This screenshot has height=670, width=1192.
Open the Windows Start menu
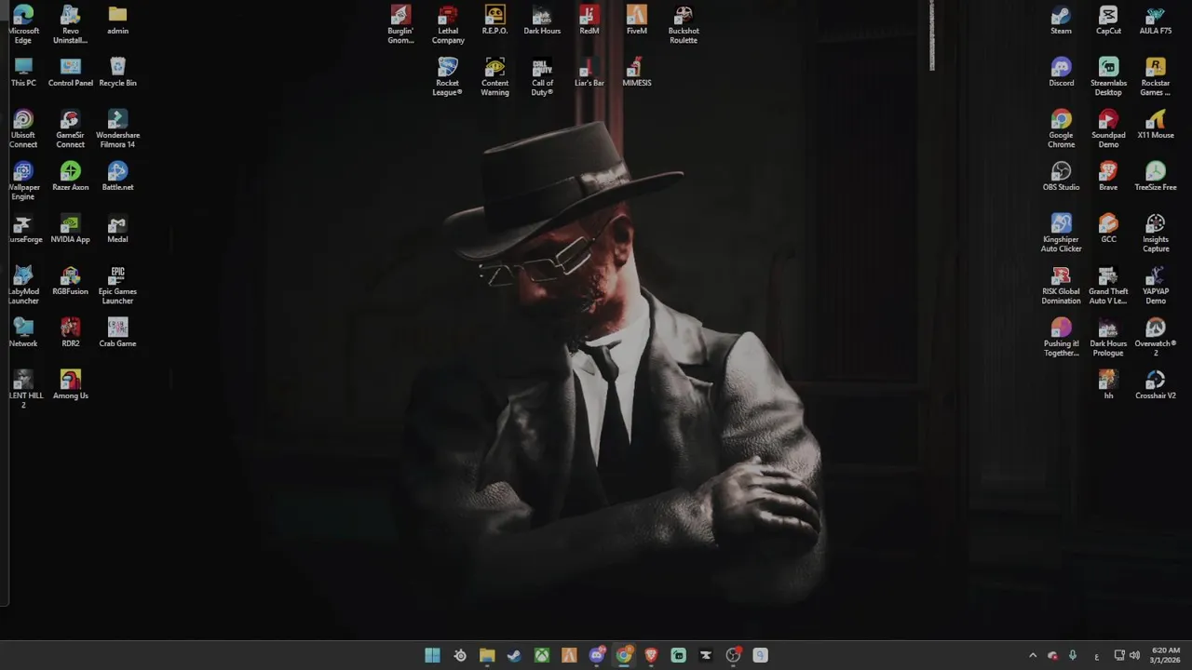coord(432,655)
